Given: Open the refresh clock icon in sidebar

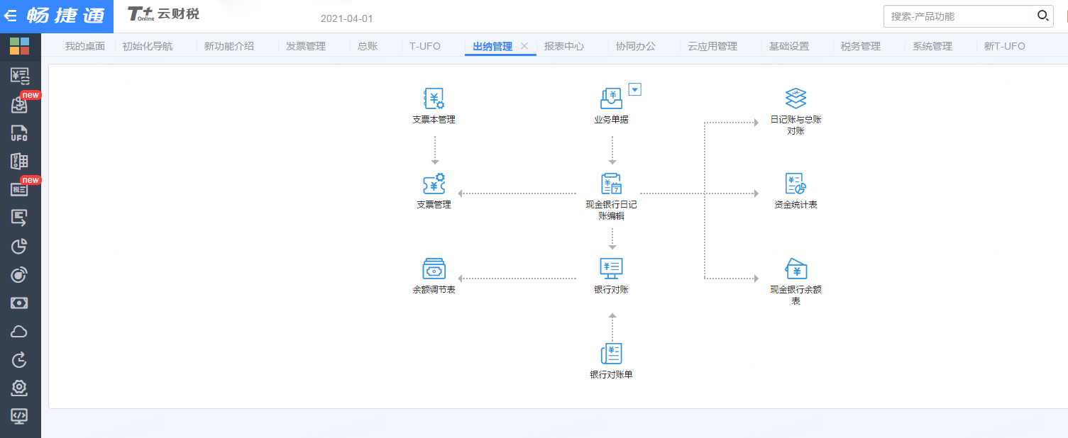Looking at the screenshot, I should pos(19,360).
